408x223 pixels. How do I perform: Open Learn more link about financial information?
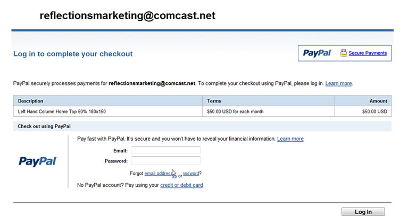(x=290, y=139)
